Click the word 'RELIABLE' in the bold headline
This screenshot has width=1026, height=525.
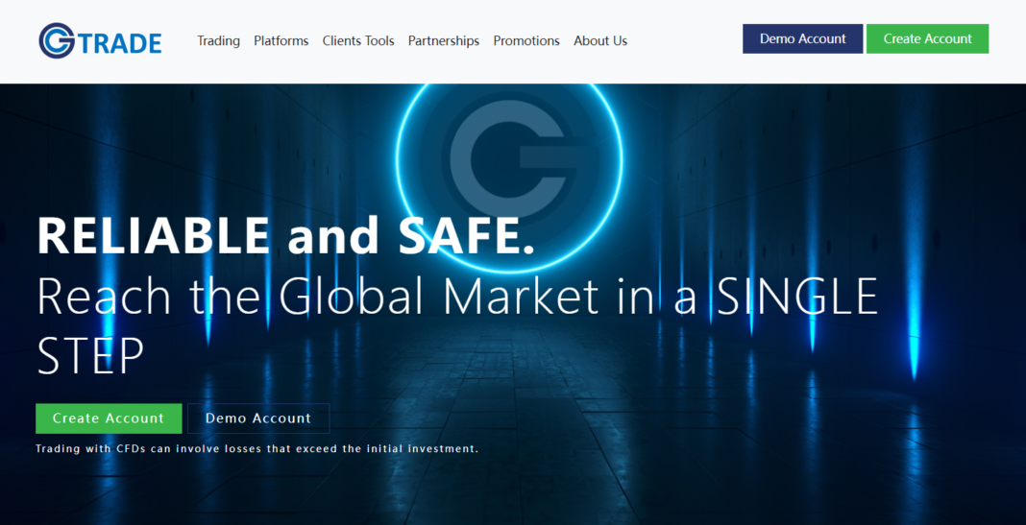[154, 236]
